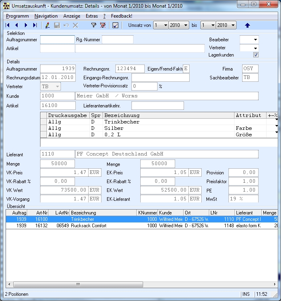The image size is (281, 301).
Task: Jump to the first record
Action: (x=8, y=25)
